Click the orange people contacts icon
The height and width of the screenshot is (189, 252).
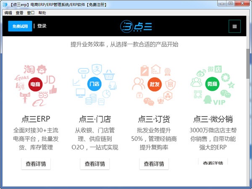tap(138, 84)
